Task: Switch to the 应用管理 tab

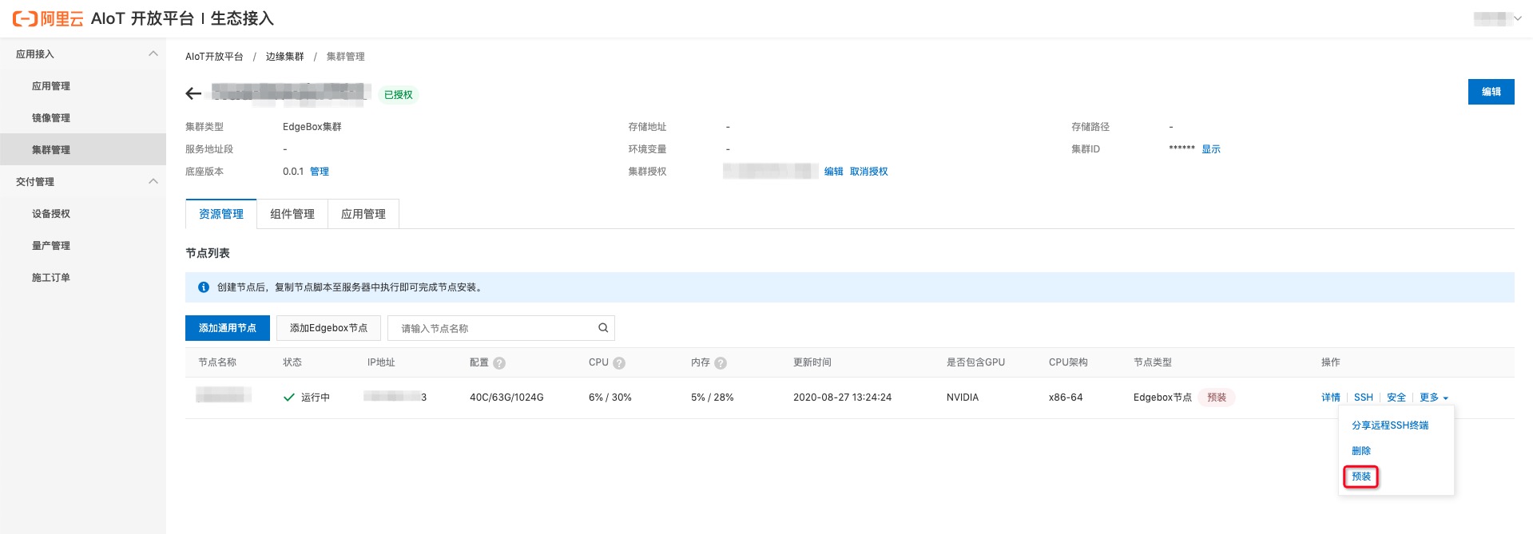Action: [x=363, y=214]
